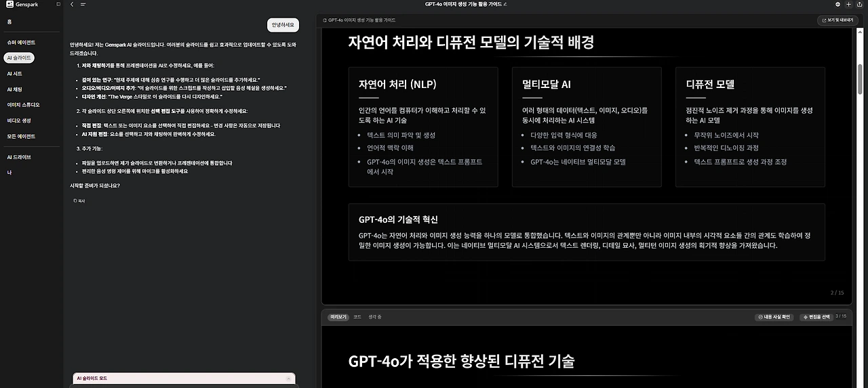This screenshot has width=868, height=388.
Task: Open 모든 에이전트 in the sidebar
Action: (x=21, y=136)
